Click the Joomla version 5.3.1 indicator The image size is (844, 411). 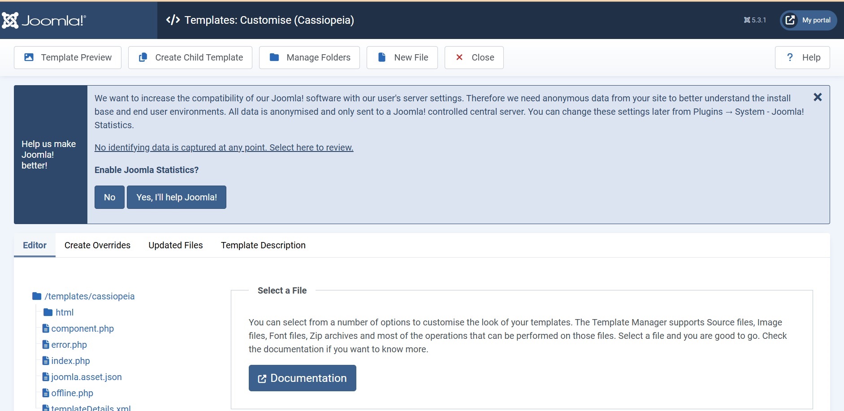[x=755, y=20]
